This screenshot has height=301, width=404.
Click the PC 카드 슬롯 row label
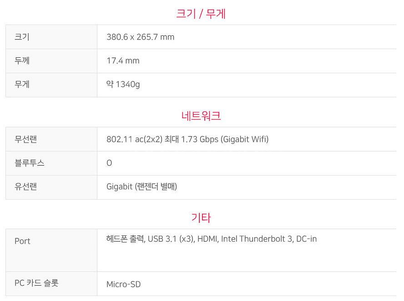36,283
